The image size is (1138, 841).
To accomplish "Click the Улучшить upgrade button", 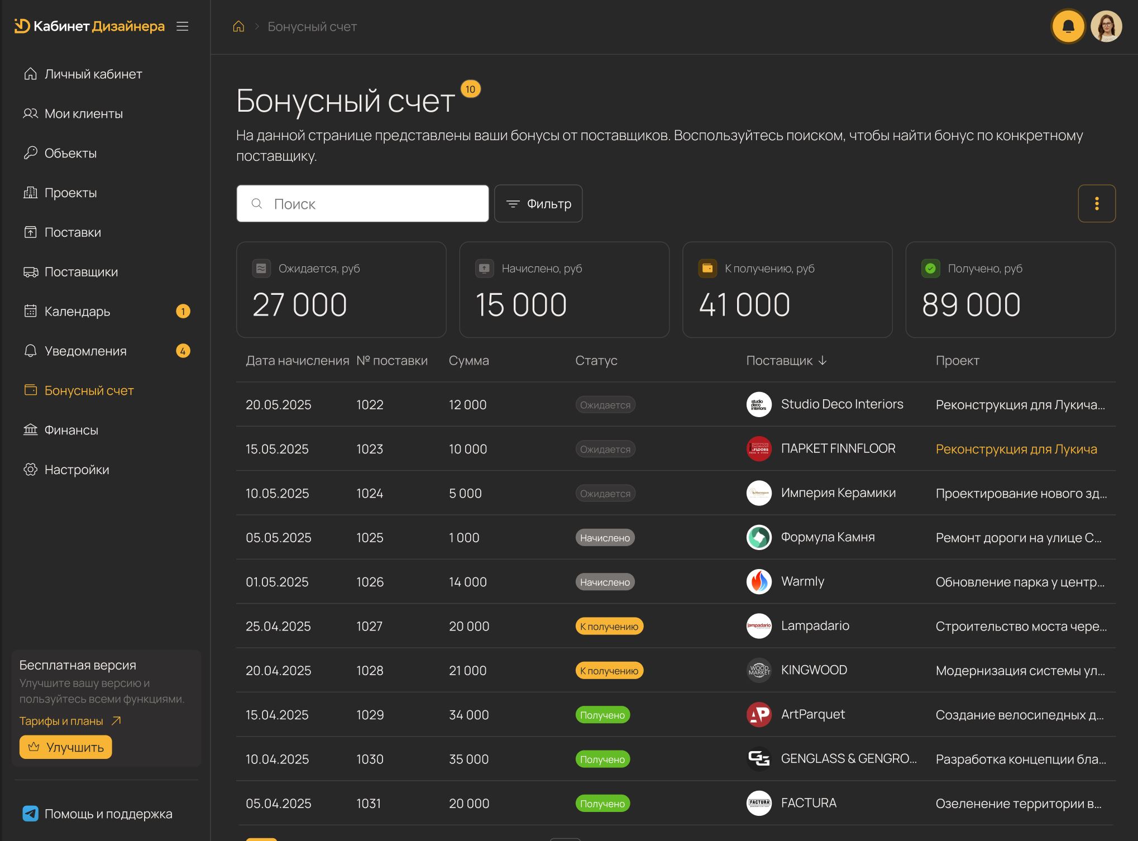I will (66, 747).
